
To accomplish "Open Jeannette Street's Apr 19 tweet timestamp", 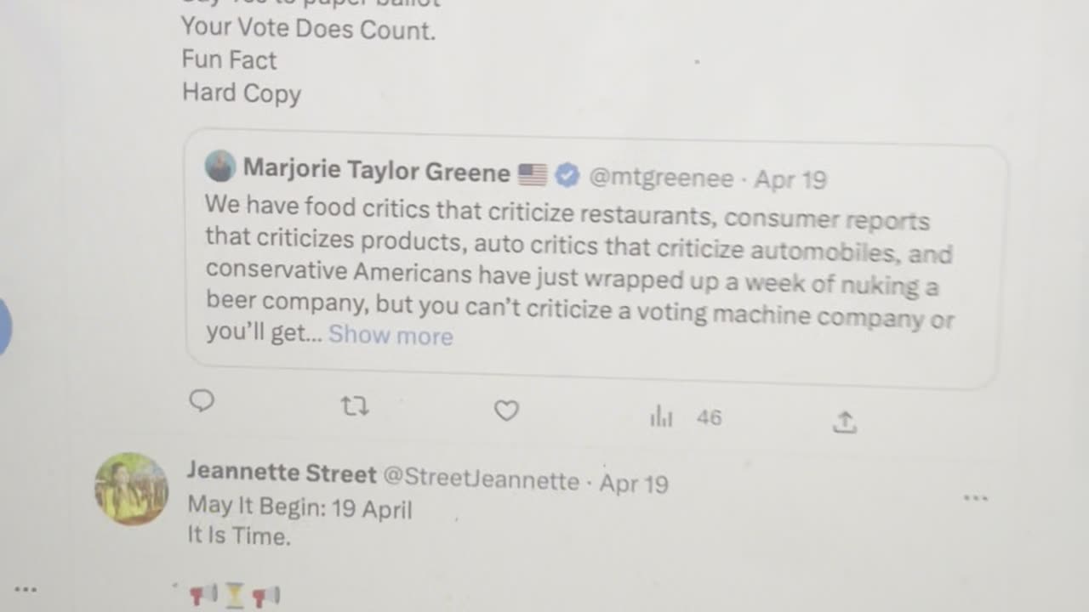I will coord(634,484).
